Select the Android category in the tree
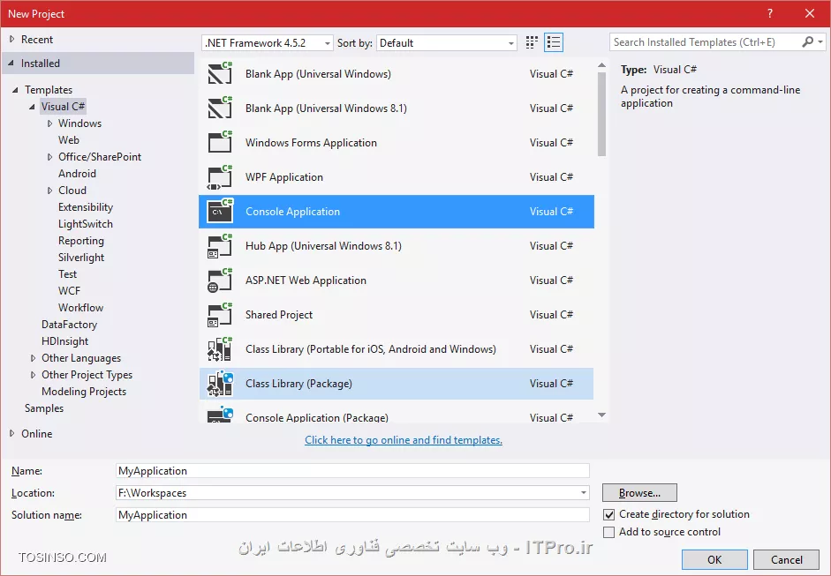Screen dimensions: 831x576 pyautogui.click(x=77, y=174)
